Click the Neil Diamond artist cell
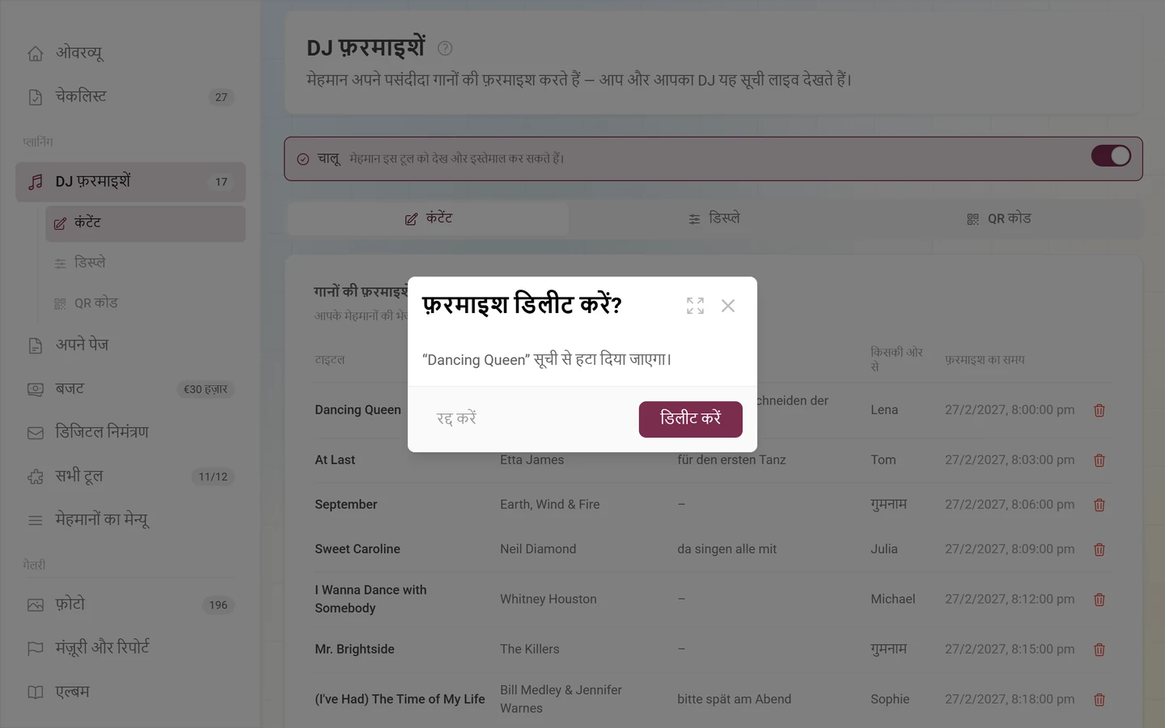 coord(538,548)
